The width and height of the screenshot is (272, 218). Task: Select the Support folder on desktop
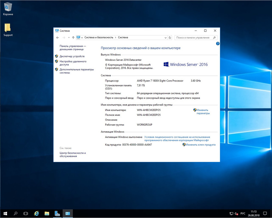click(x=8, y=30)
